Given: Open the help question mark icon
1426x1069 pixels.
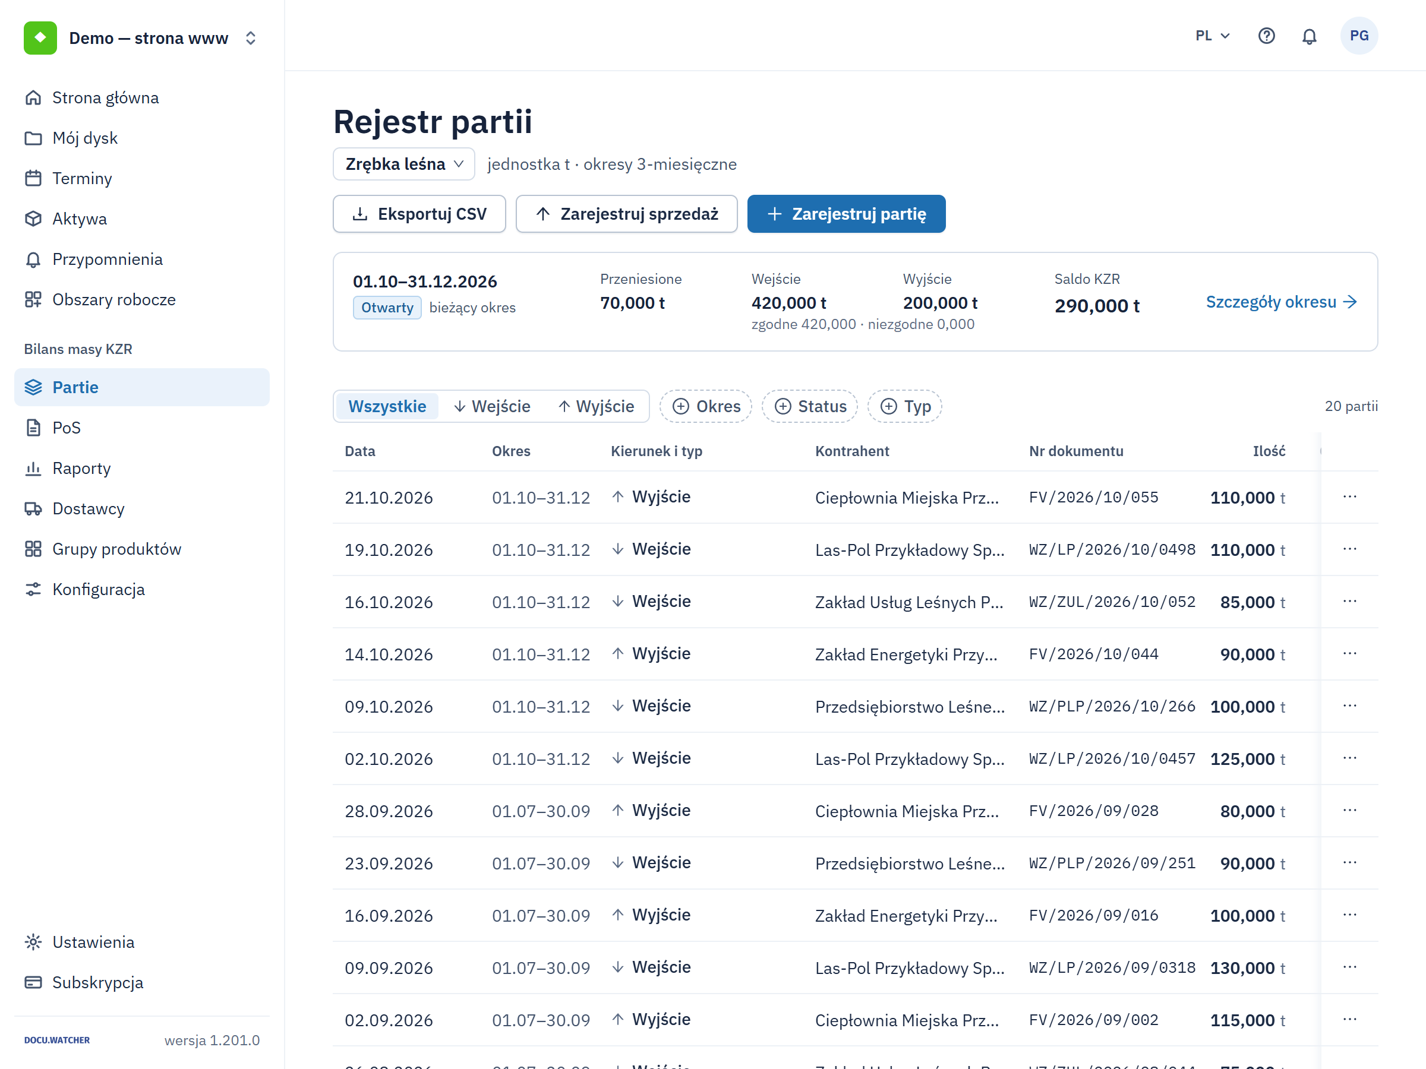Looking at the screenshot, I should [1266, 36].
